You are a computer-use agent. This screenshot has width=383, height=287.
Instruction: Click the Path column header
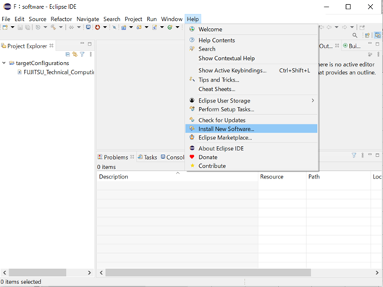point(339,176)
